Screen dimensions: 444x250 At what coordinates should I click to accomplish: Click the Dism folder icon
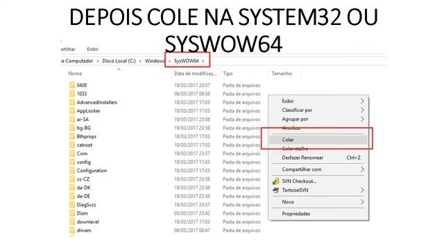(72, 213)
